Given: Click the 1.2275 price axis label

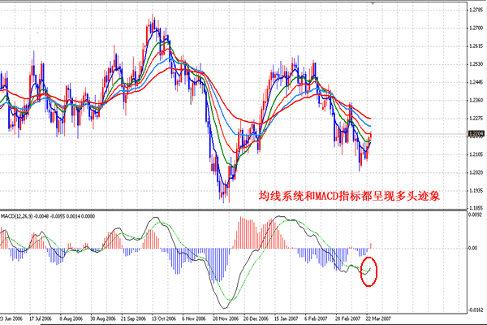Looking at the screenshot, I should 476,119.
